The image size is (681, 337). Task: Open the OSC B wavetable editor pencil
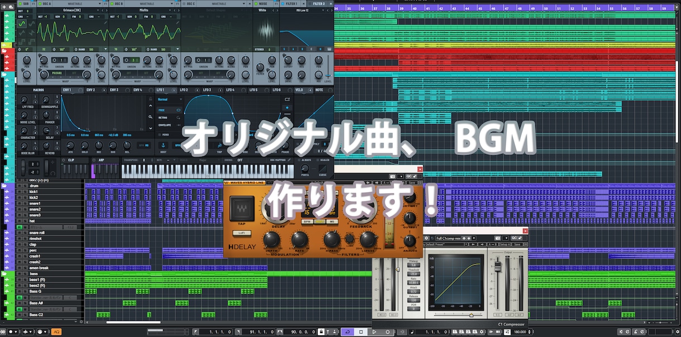pos(178,22)
